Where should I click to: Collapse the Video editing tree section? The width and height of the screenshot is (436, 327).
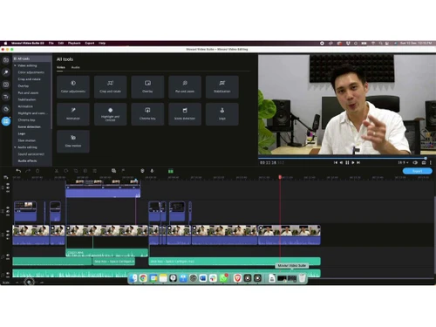pyautogui.click(x=15, y=65)
